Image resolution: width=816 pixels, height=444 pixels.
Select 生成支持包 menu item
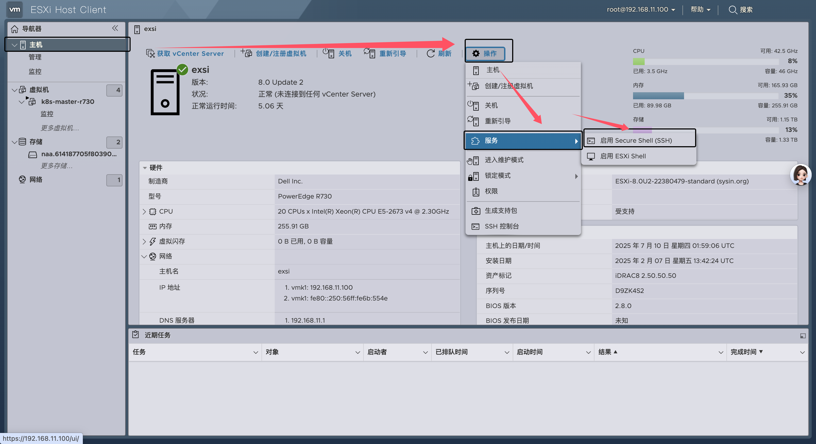pos(523,211)
